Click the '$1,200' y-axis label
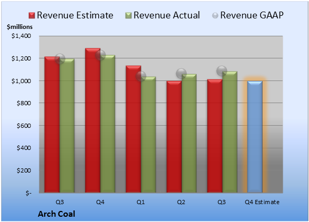309x222 pixels. (x=21, y=58)
